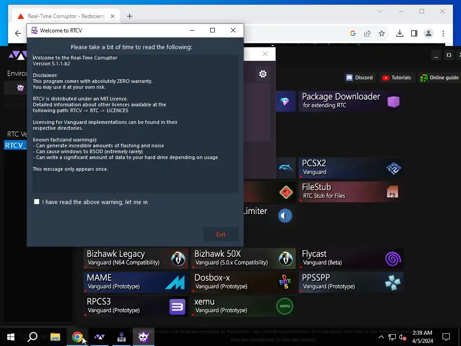
Task: Launch PCSX2 Vanguard tile
Action: point(350,168)
